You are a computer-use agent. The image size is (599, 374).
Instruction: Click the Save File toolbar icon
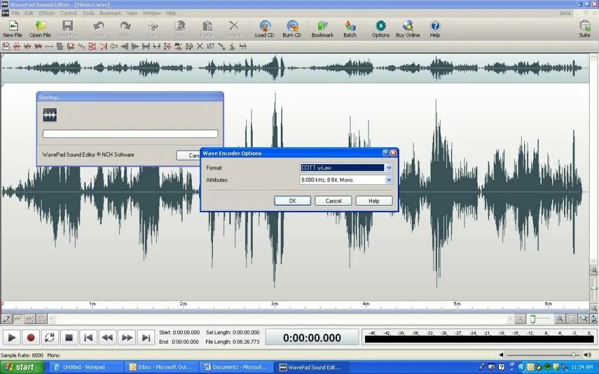(67, 29)
